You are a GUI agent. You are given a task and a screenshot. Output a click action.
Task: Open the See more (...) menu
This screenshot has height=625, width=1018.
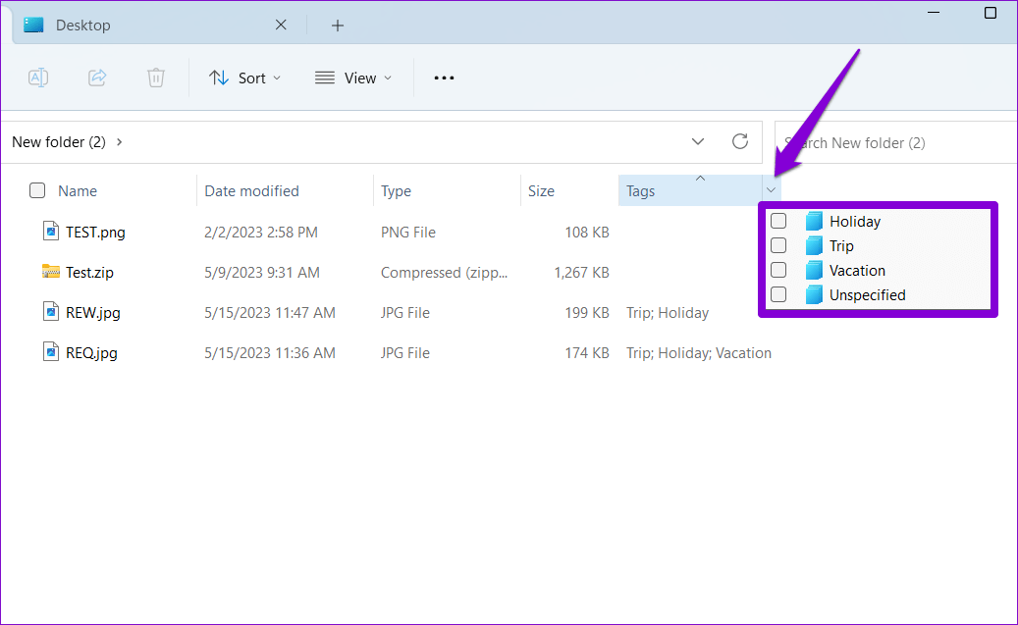tap(443, 78)
